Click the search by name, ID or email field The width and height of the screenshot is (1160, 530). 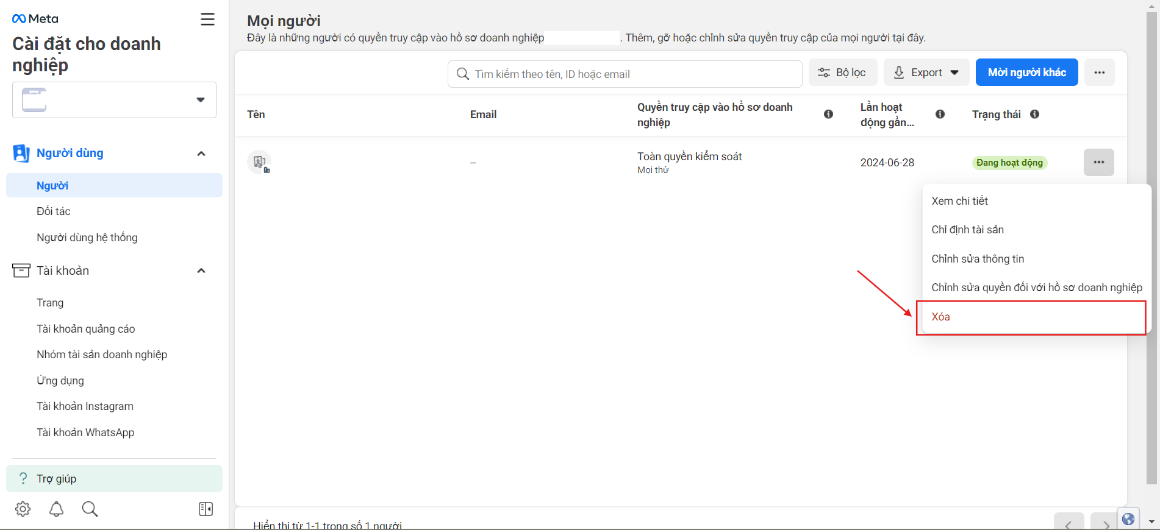point(625,74)
